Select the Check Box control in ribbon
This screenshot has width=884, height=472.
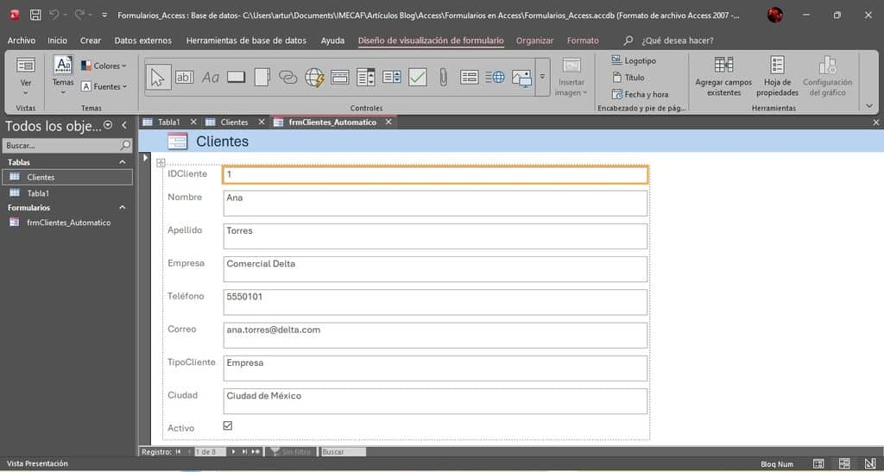pyautogui.click(x=418, y=77)
